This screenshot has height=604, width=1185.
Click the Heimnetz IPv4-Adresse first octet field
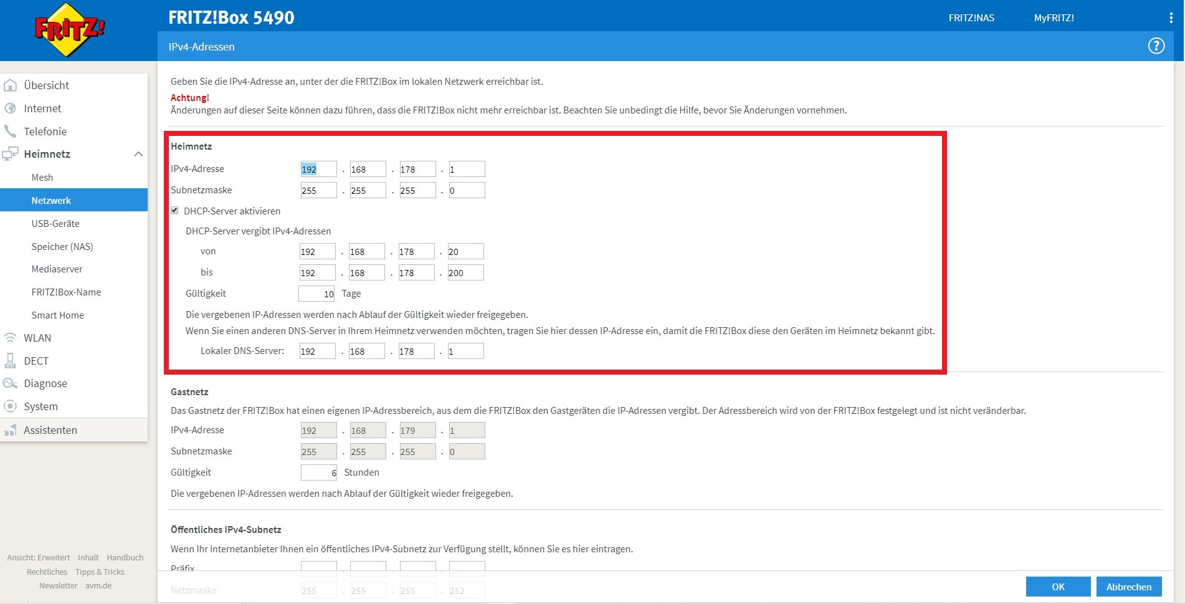(318, 169)
